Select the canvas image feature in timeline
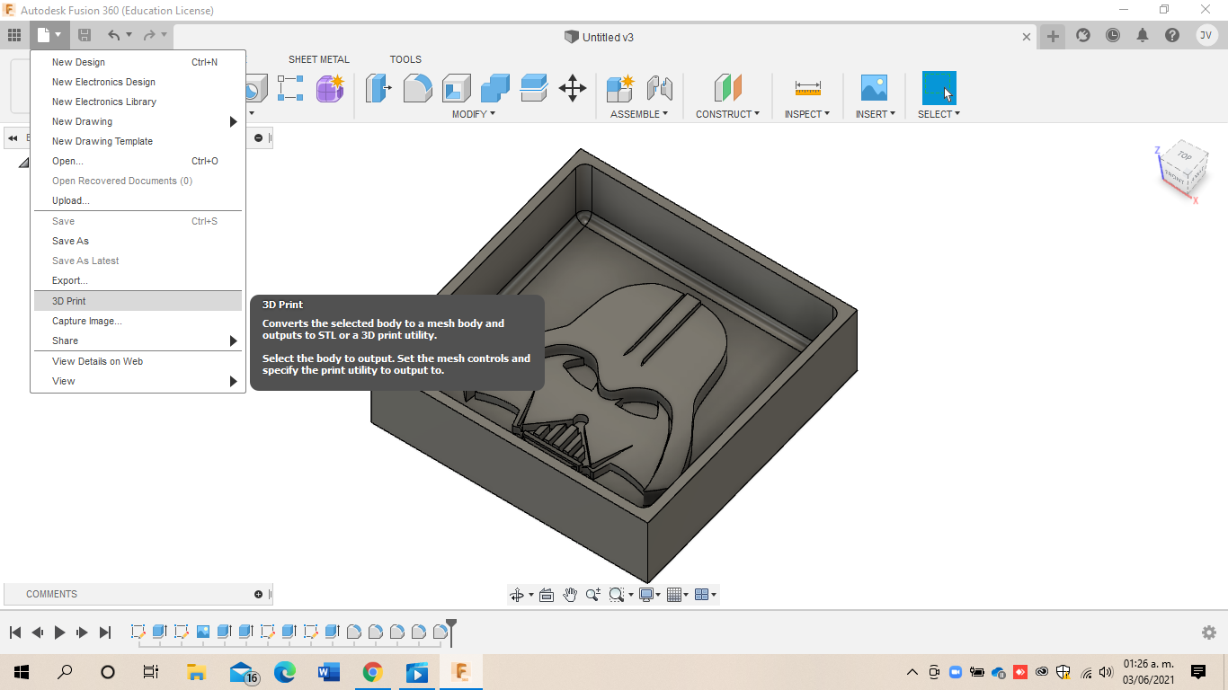Viewport: 1228px width, 690px height. (x=203, y=632)
